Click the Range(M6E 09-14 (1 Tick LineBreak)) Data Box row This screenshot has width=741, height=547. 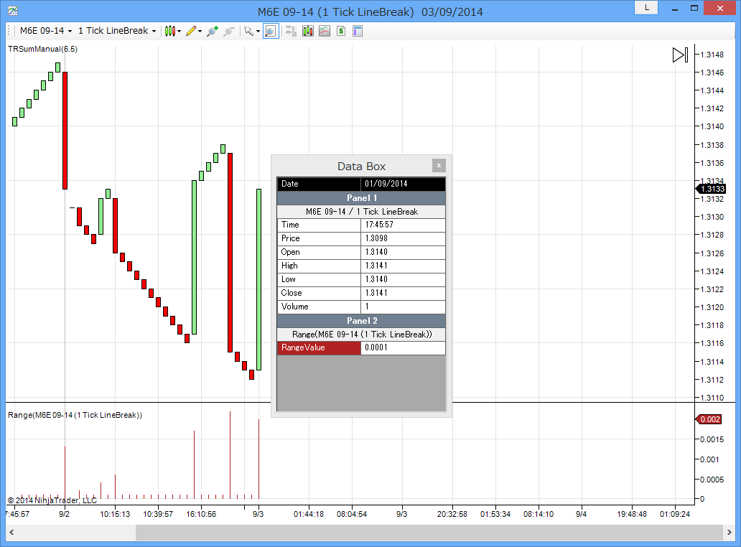click(x=361, y=335)
